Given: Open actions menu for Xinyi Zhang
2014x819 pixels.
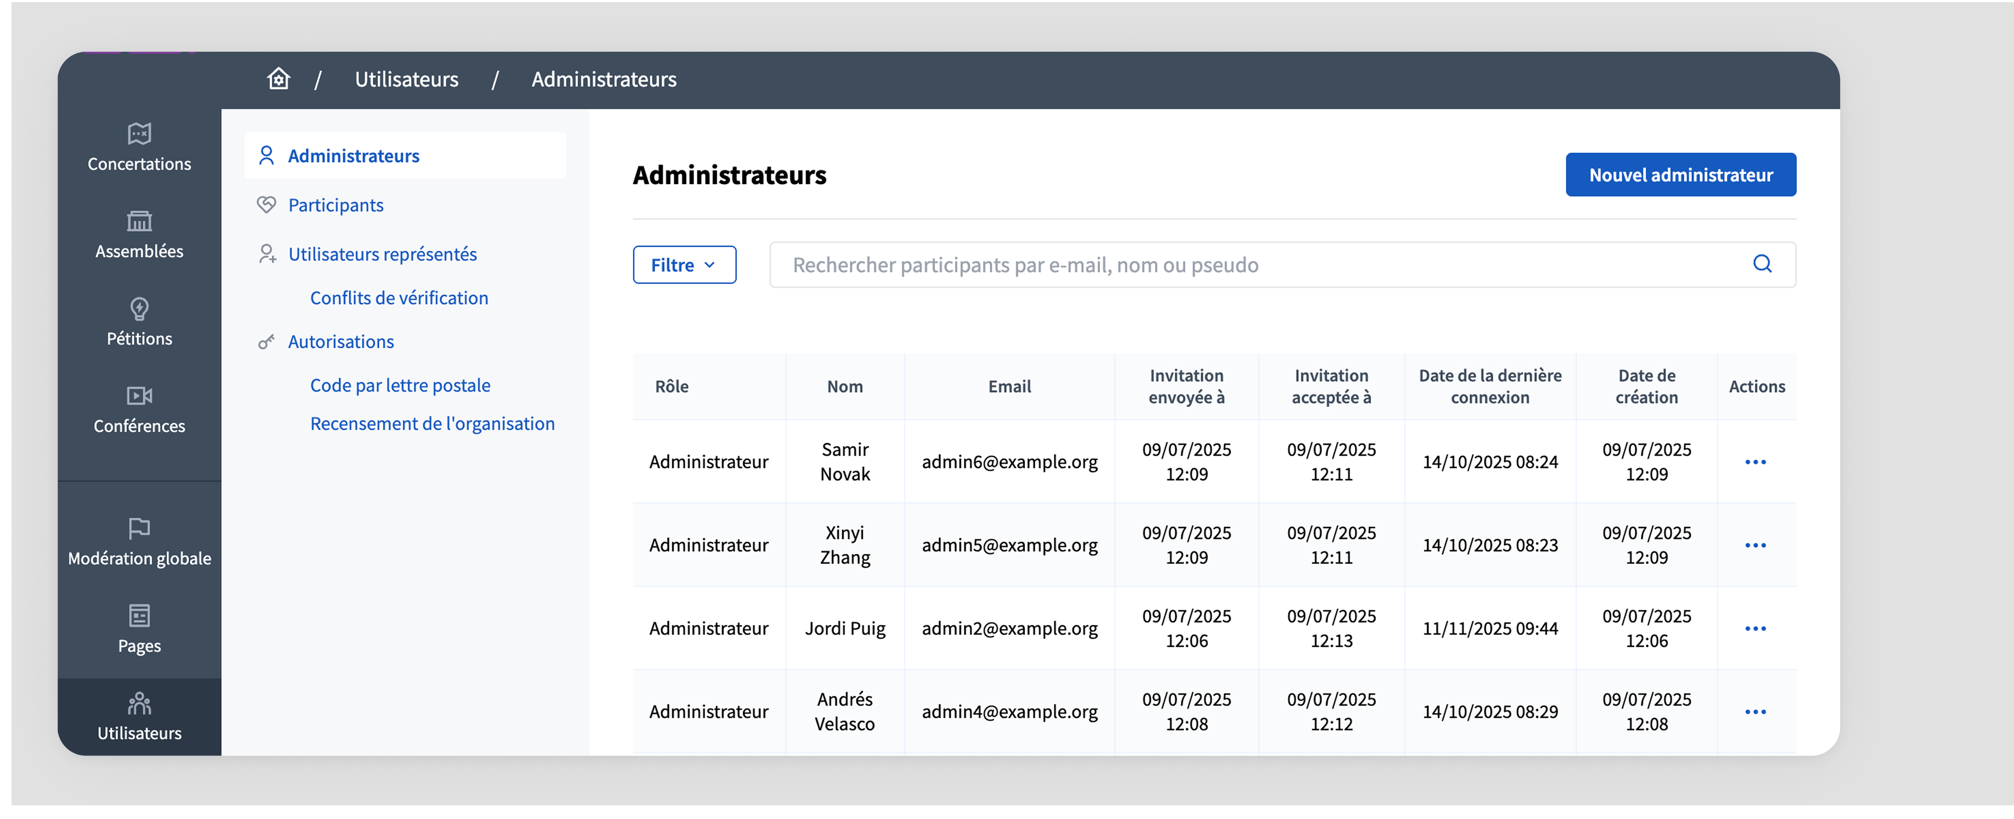Looking at the screenshot, I should [x=1755, y=545].
